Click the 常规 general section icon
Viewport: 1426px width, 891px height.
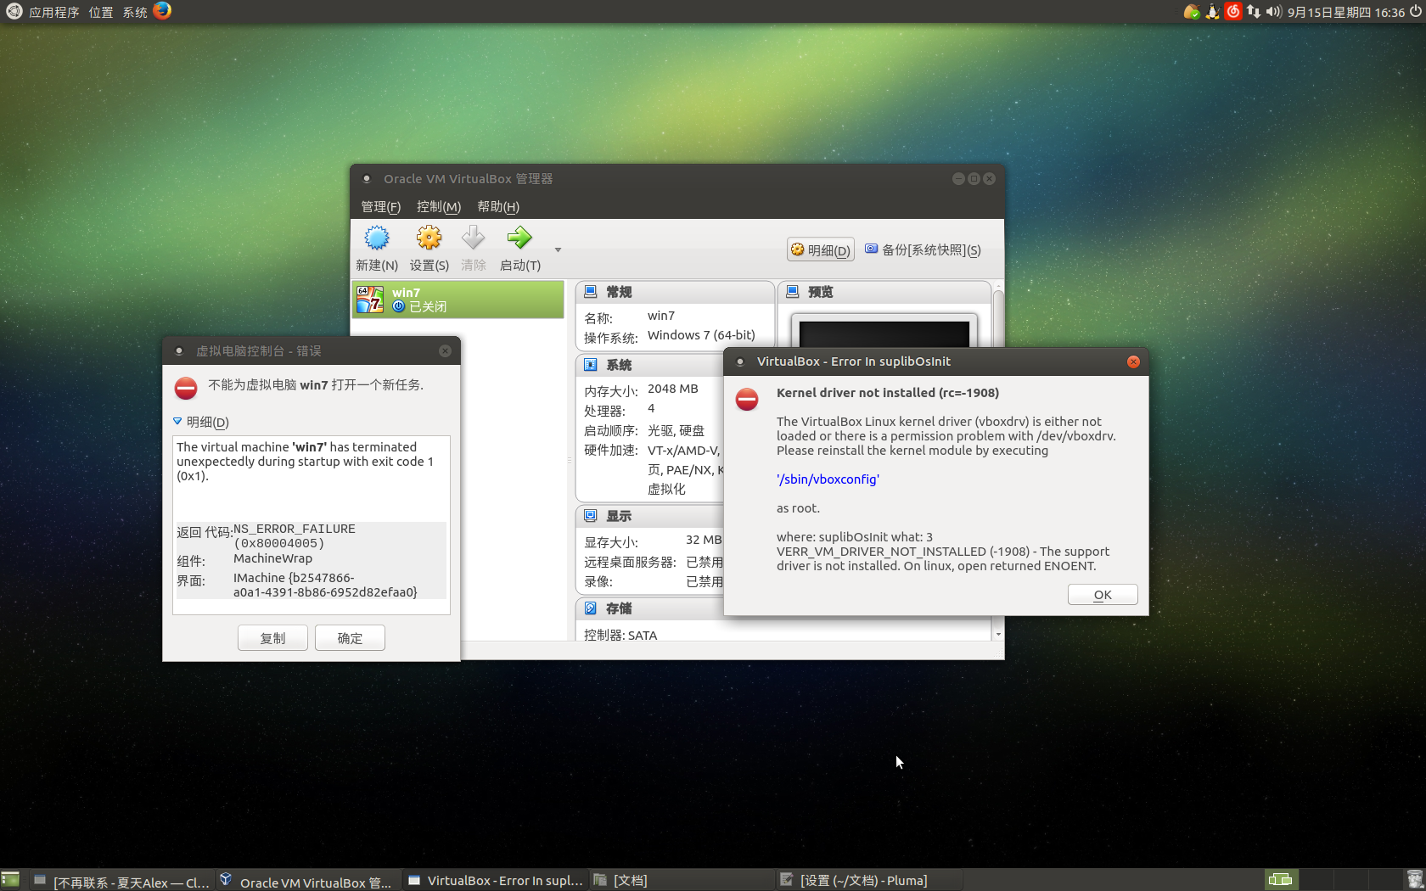[591, 292]
